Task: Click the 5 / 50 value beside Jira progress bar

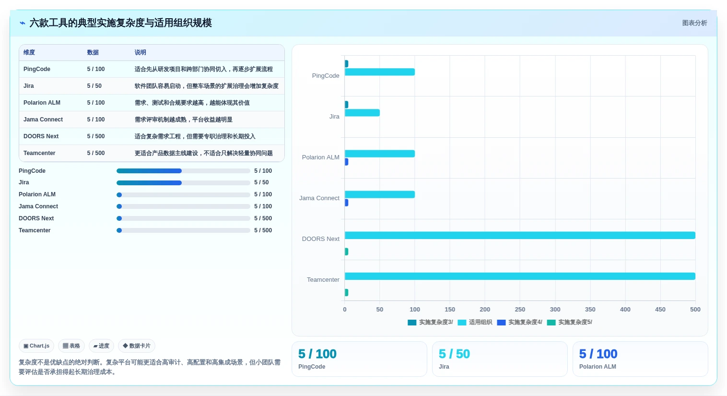Action: pos(261,183)
